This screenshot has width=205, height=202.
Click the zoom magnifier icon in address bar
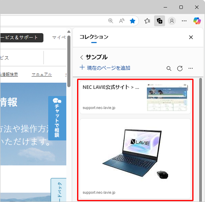pos(111,21)
